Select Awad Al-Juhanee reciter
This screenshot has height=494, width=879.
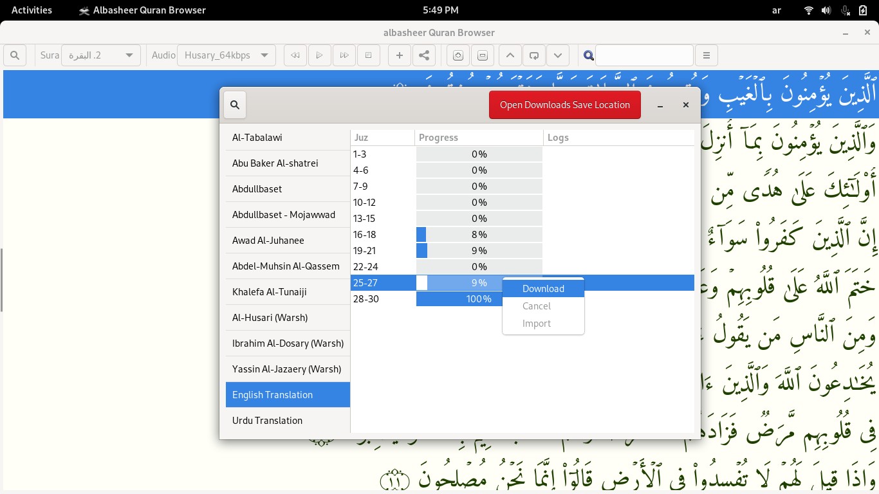(288, 241)
